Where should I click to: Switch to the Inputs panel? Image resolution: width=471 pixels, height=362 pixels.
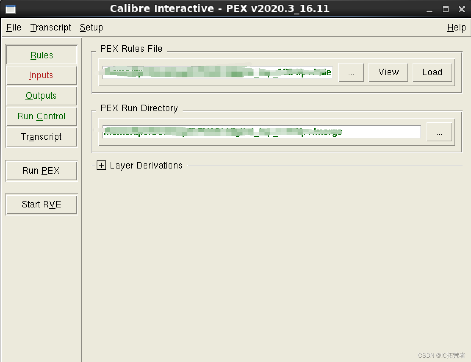coord(42,75)
